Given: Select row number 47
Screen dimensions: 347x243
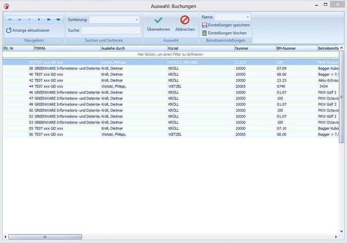Looking at the screenshot, I should pyautogui.click(x=171, y=98).
